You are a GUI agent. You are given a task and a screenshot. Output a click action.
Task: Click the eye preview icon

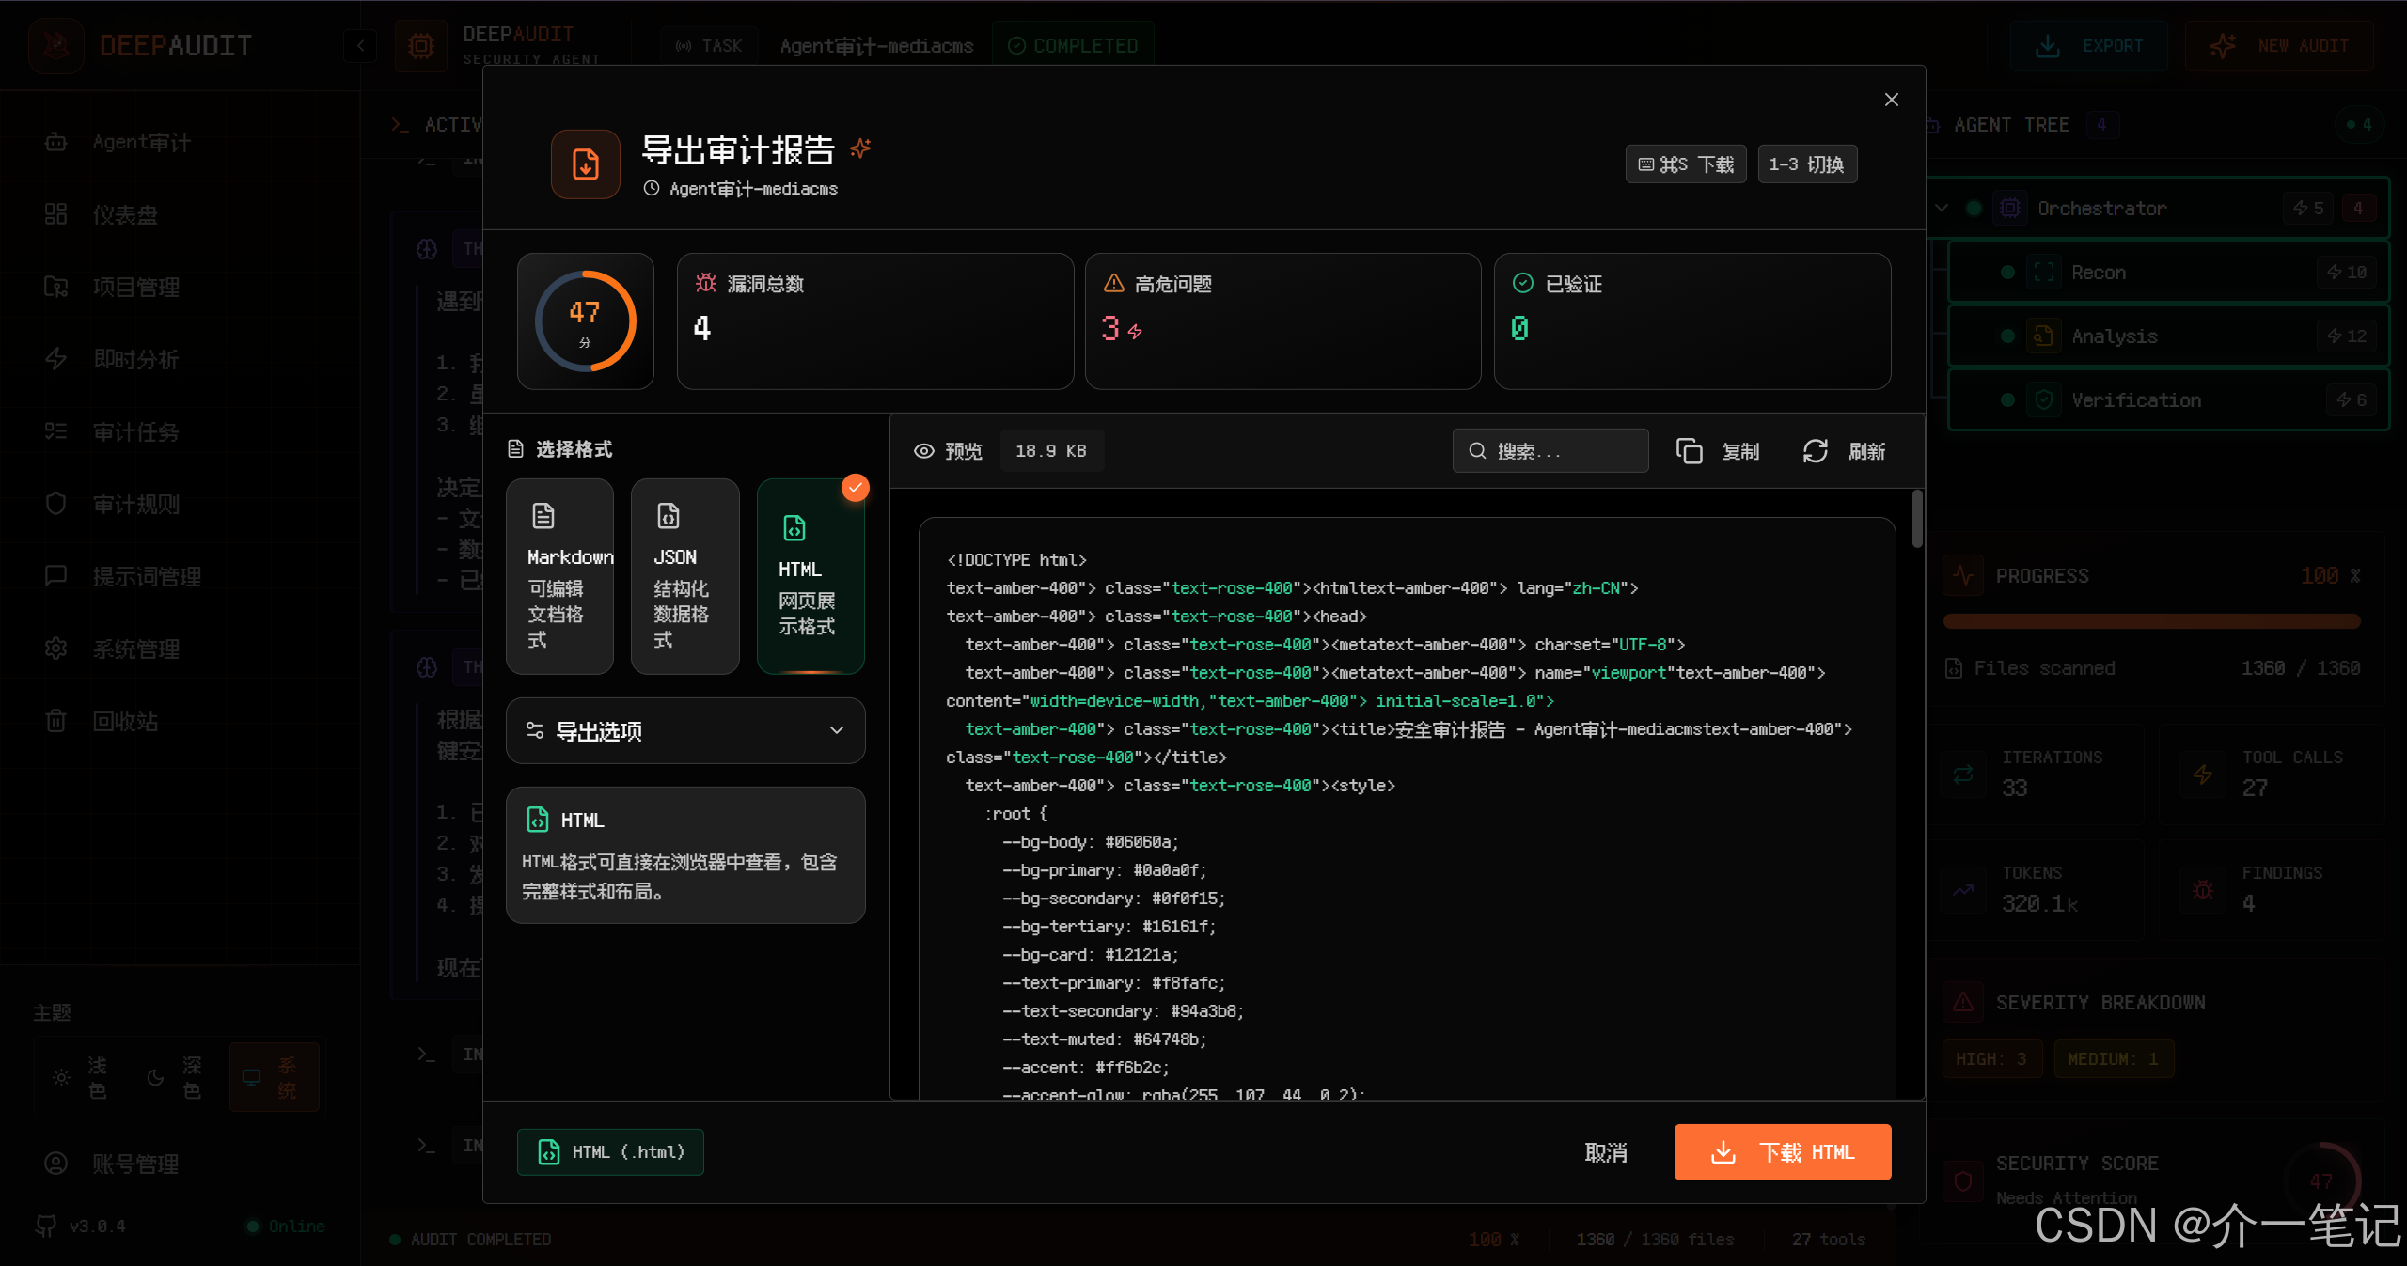pyautogui.click(x=924, y=451)
